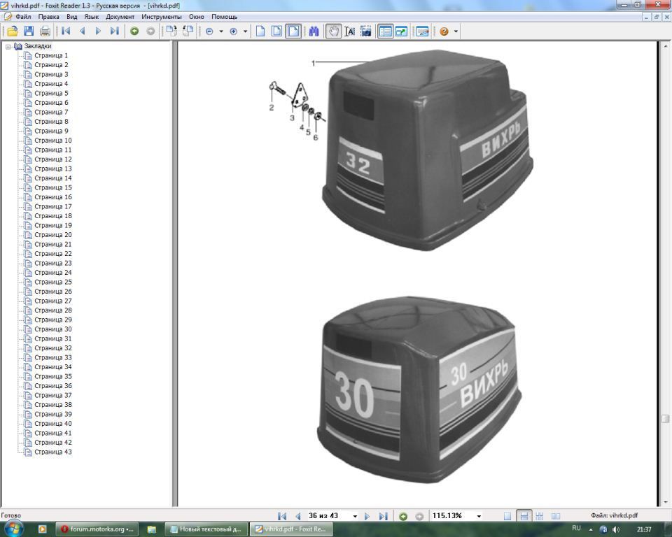The width and height of the screenshot is (672, 537).
Task: Select the Hand tool in toolbar
Action: point(333,31)
